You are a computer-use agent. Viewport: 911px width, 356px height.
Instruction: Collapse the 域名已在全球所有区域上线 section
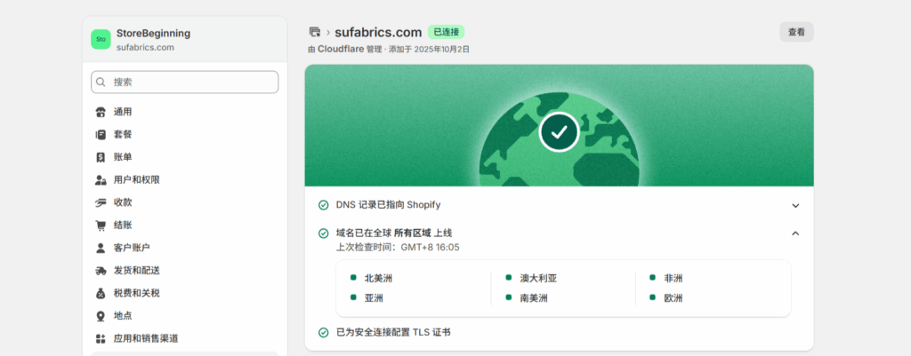(794, 233)
